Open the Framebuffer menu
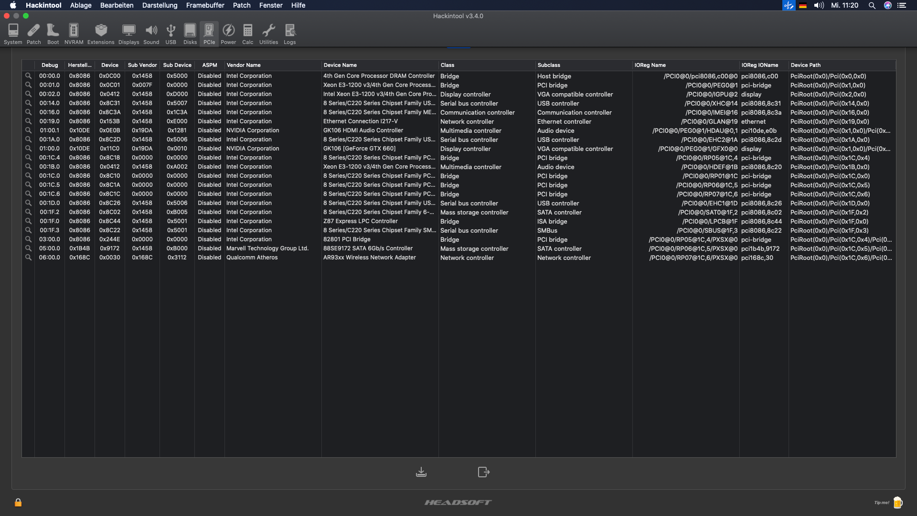917x516 pixels. (x=205, y=5)
